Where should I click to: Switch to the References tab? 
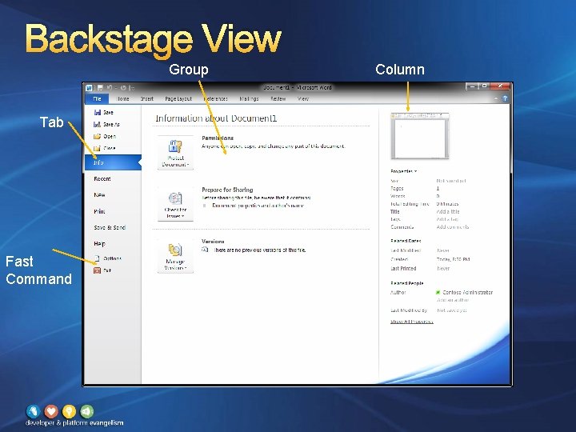point(216,99)
